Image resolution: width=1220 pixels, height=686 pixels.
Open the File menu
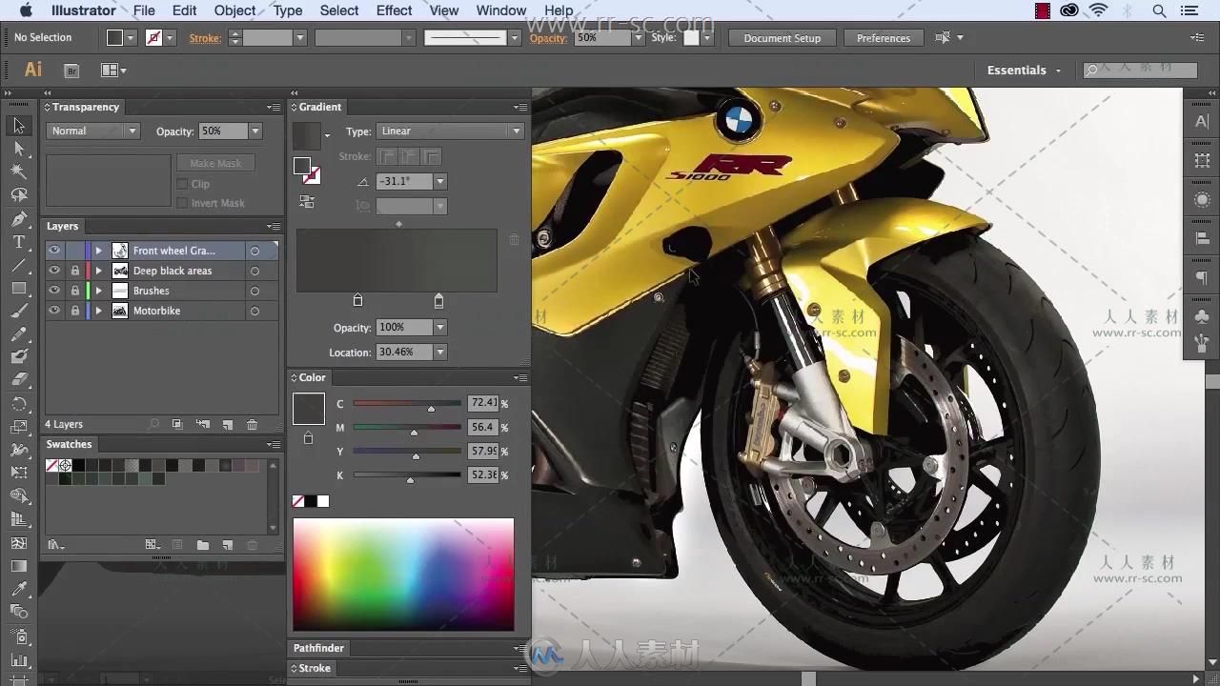pos(144,10)
